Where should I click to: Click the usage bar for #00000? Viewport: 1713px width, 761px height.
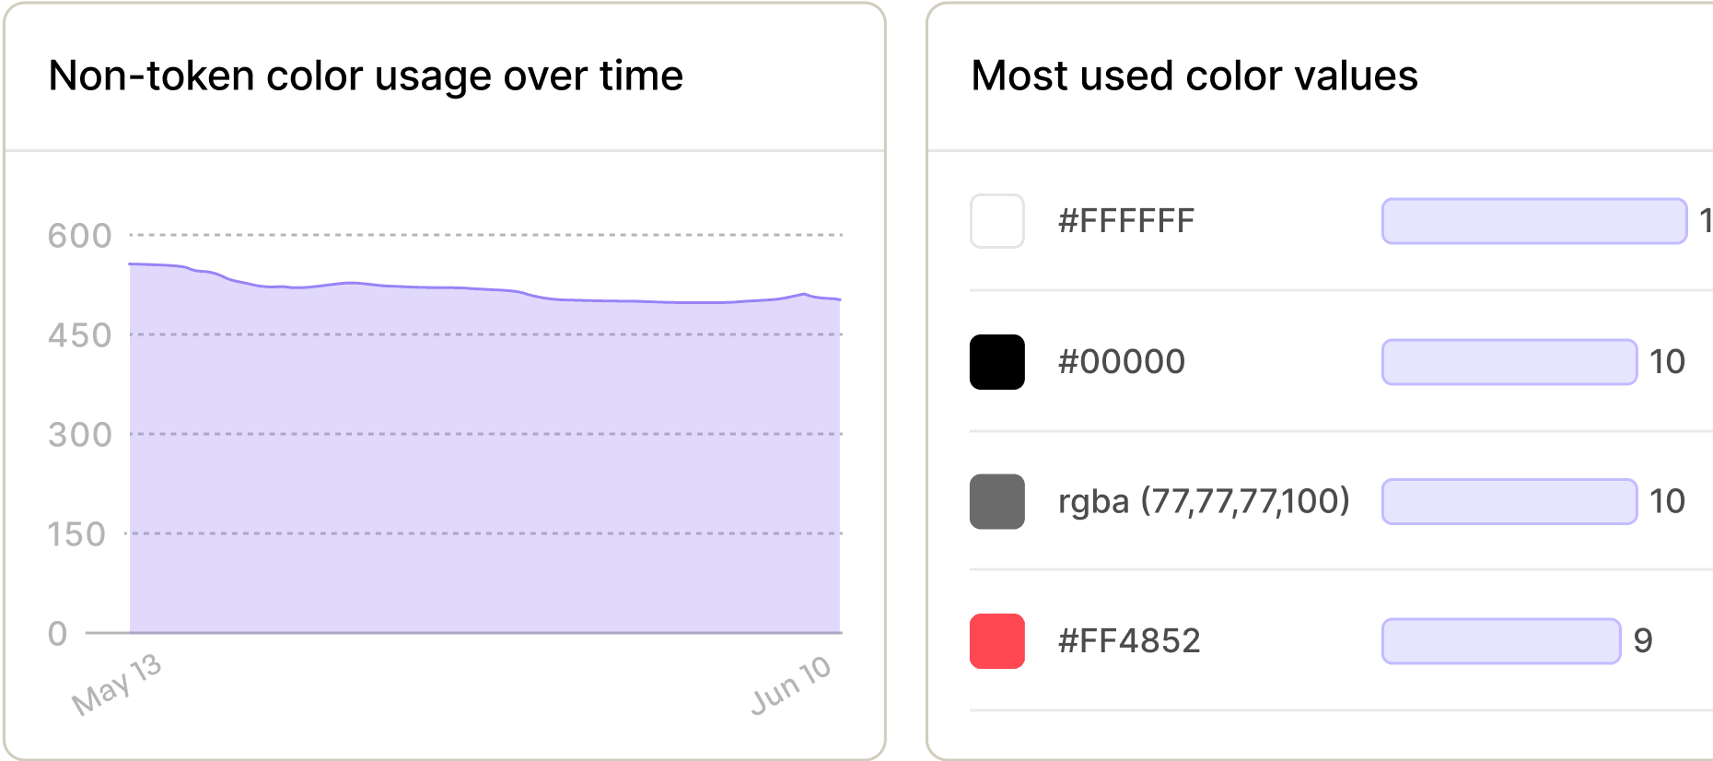pos(1509,362)
